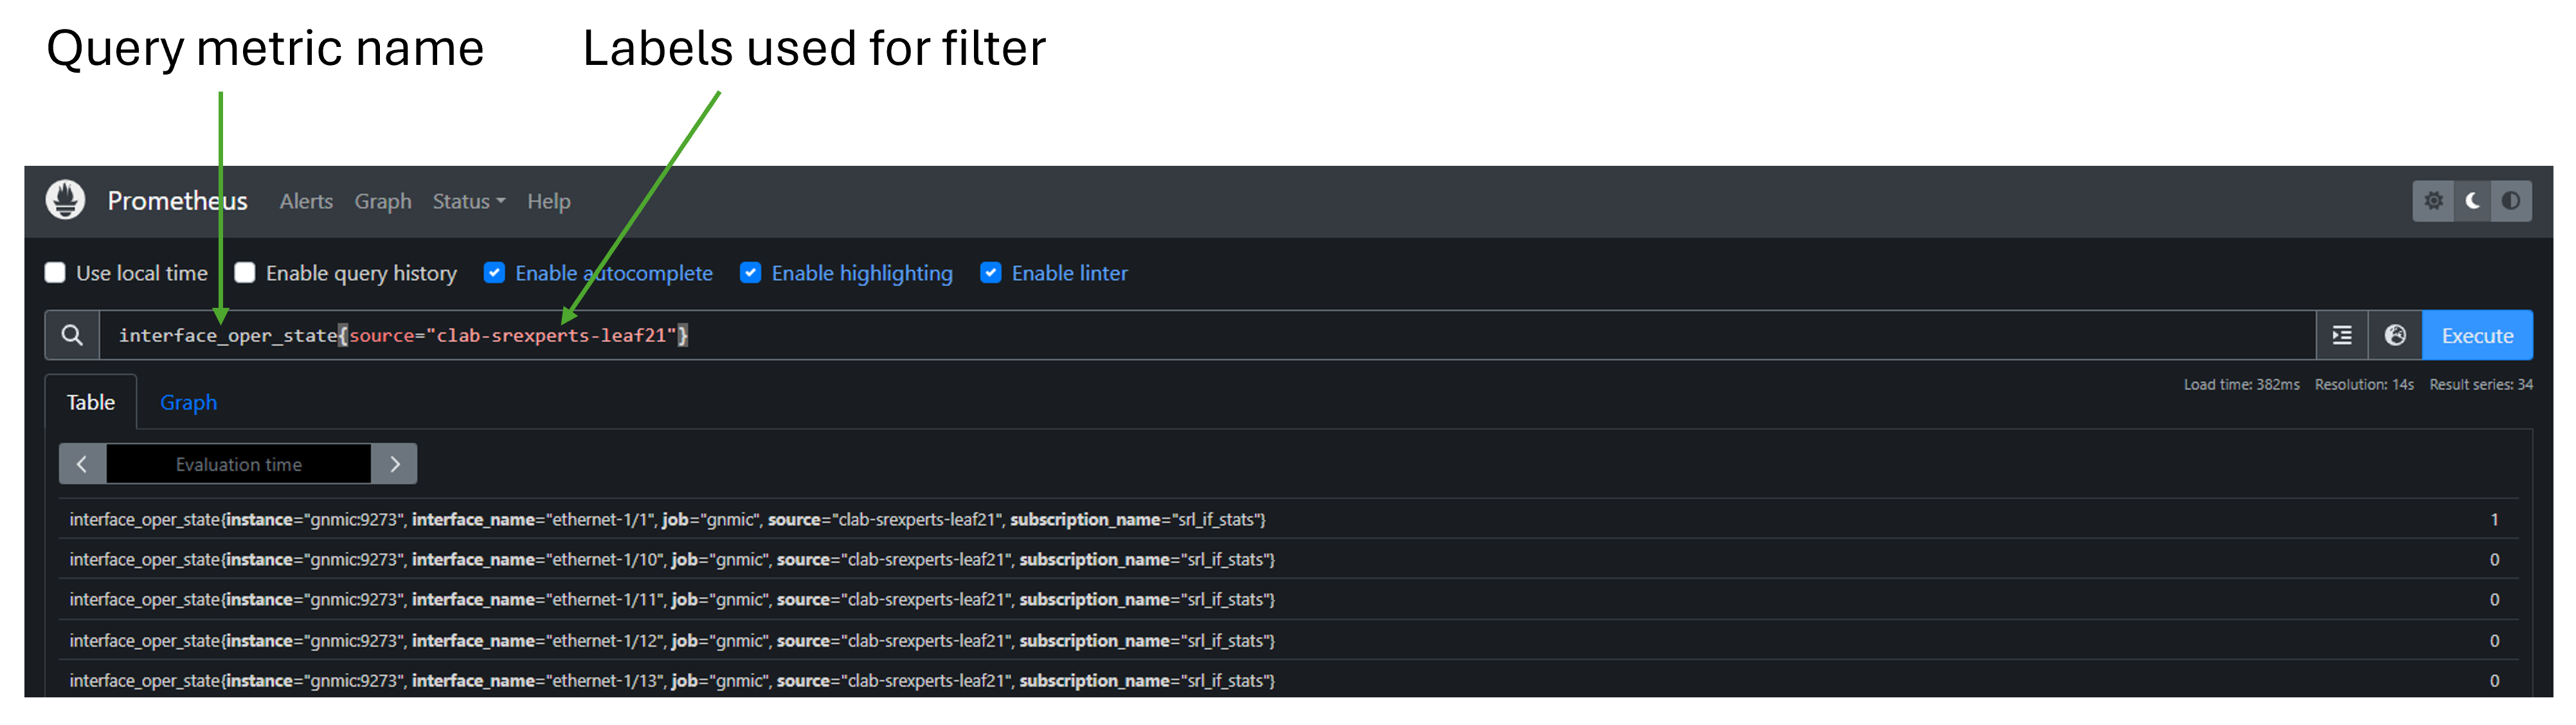Viewport: 2576px width, 725px height.
Task: Switch to the Graph results tab
Action: click(x=188, y=402)
